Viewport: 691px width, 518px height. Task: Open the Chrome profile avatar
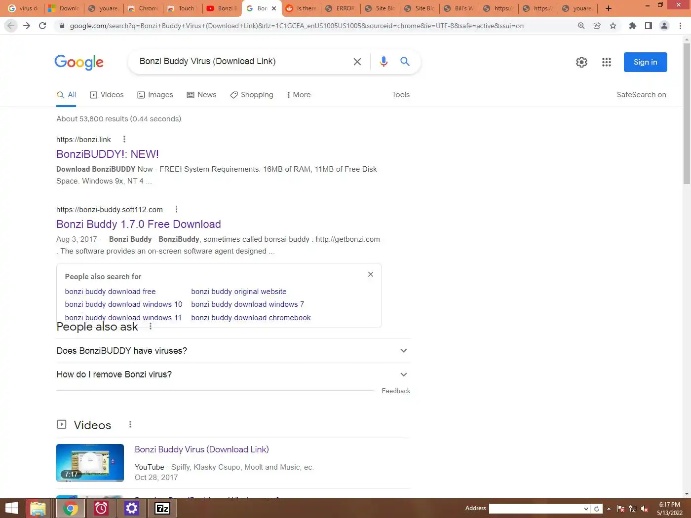click(x=664, y=26)
